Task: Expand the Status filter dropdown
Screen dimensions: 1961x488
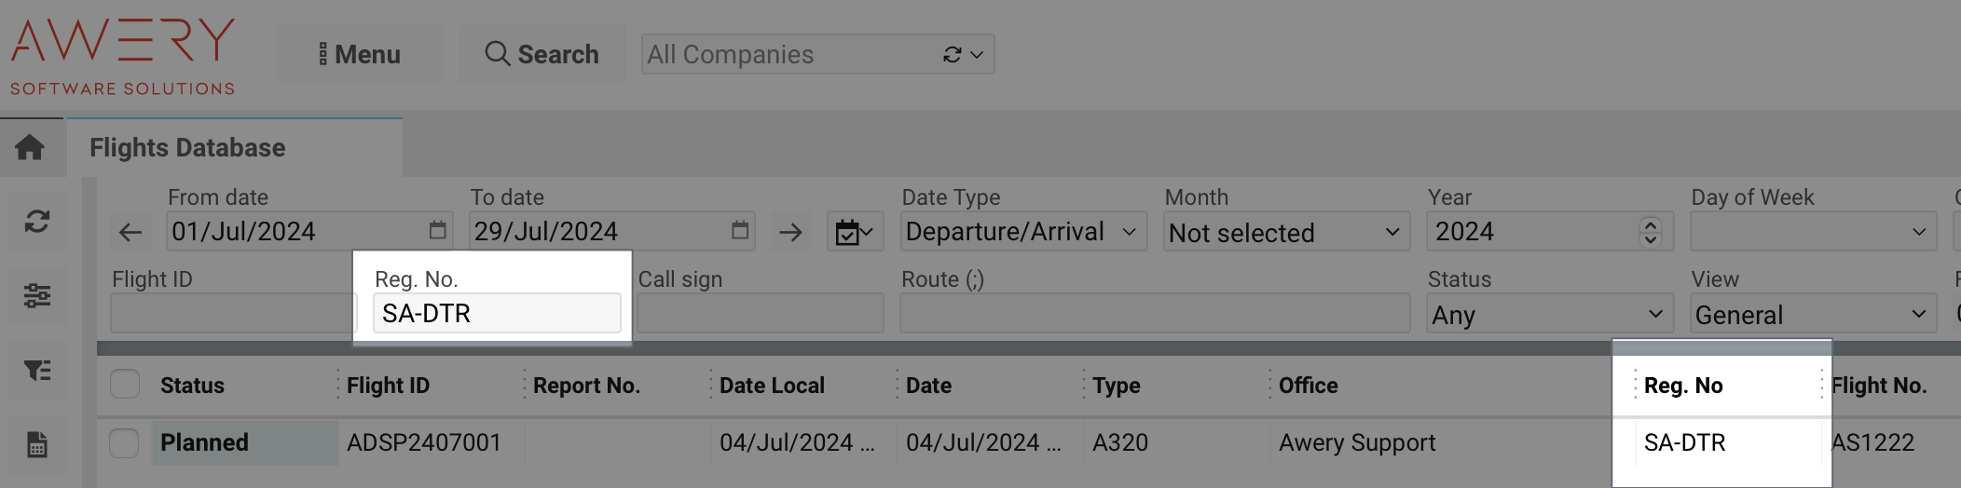Action: [1548, 314]
